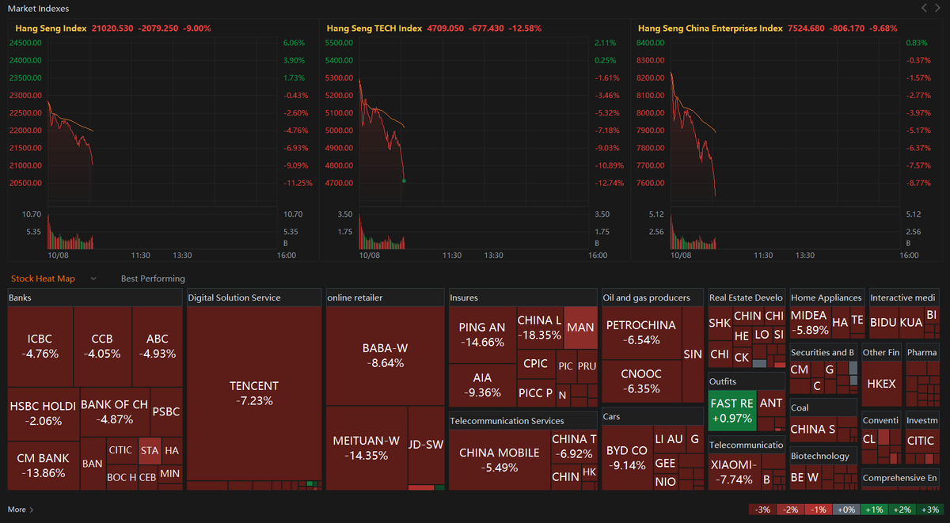Select the +1% legend color swatch

[x=873, y=510]
